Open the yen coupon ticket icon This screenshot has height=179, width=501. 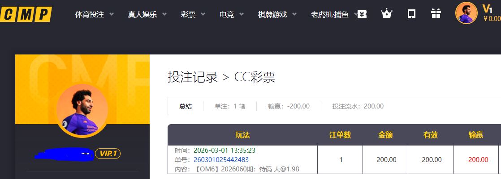click(x=362, y=14)
